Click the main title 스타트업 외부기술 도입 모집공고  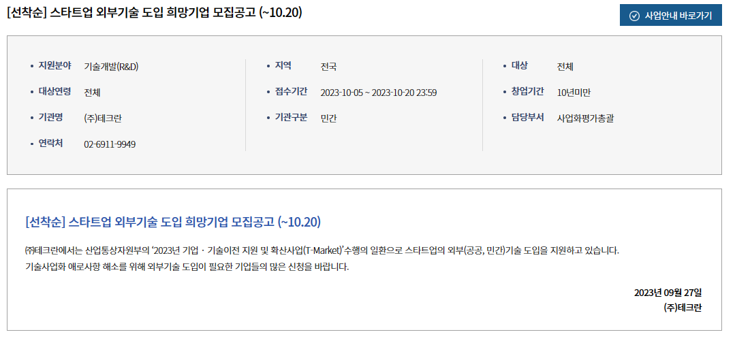pos(154,13)
